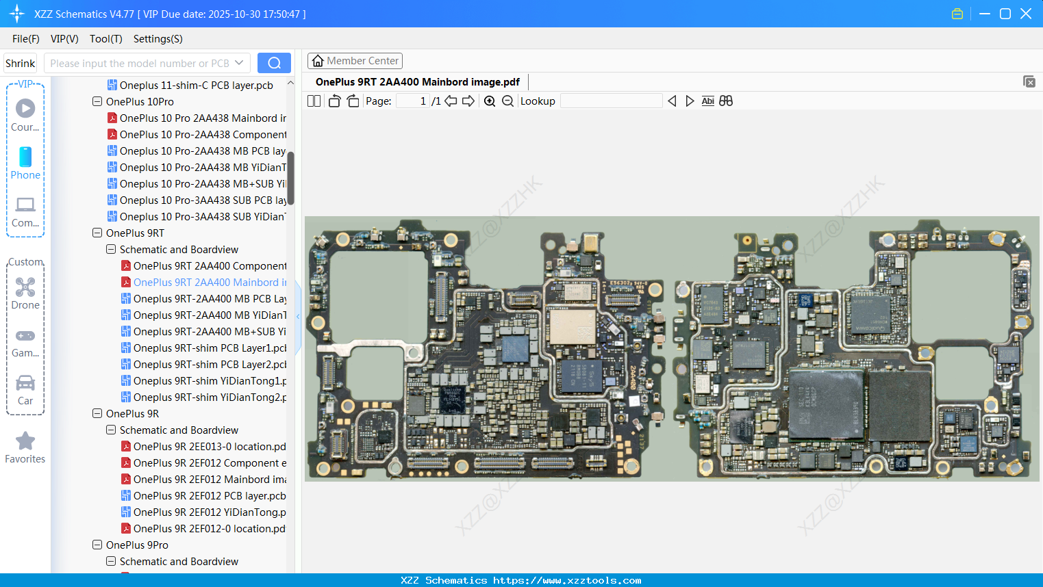Zoom out of the mainboard image
The width and height of the screenshot is (1043, 587).
(x=507, y=101)
